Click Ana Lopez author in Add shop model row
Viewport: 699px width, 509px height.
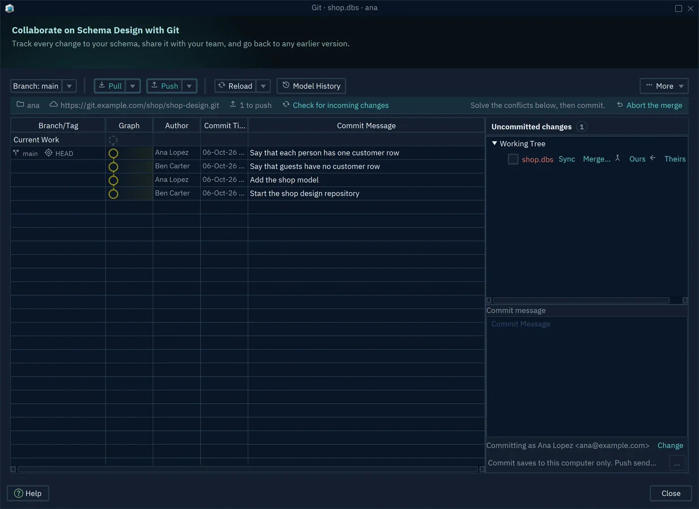pyautogui.click(x=172, y=180)
